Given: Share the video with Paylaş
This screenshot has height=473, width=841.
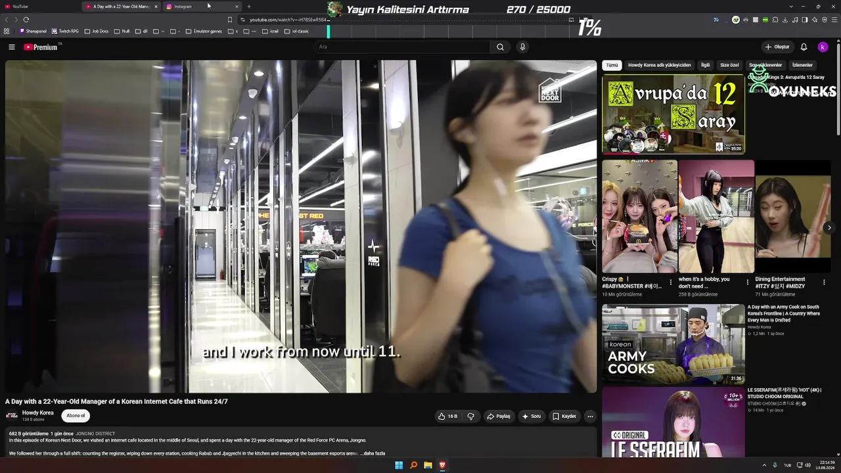Looking at the screenshot, I should (499, 416).
